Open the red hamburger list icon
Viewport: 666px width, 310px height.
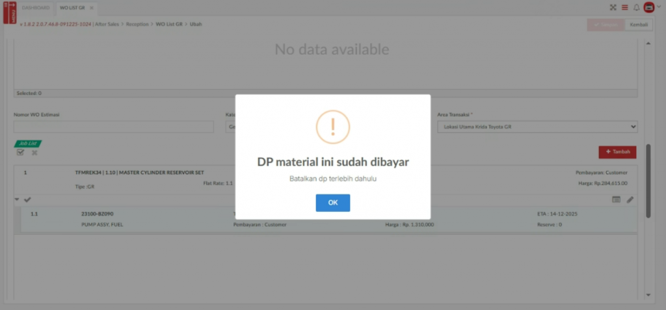click(624, 8)
